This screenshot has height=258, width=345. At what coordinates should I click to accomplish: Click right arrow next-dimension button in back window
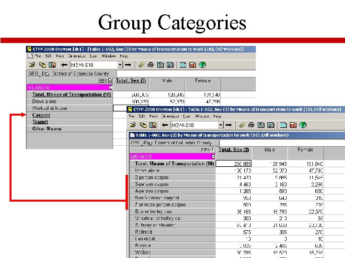(128, 64)
